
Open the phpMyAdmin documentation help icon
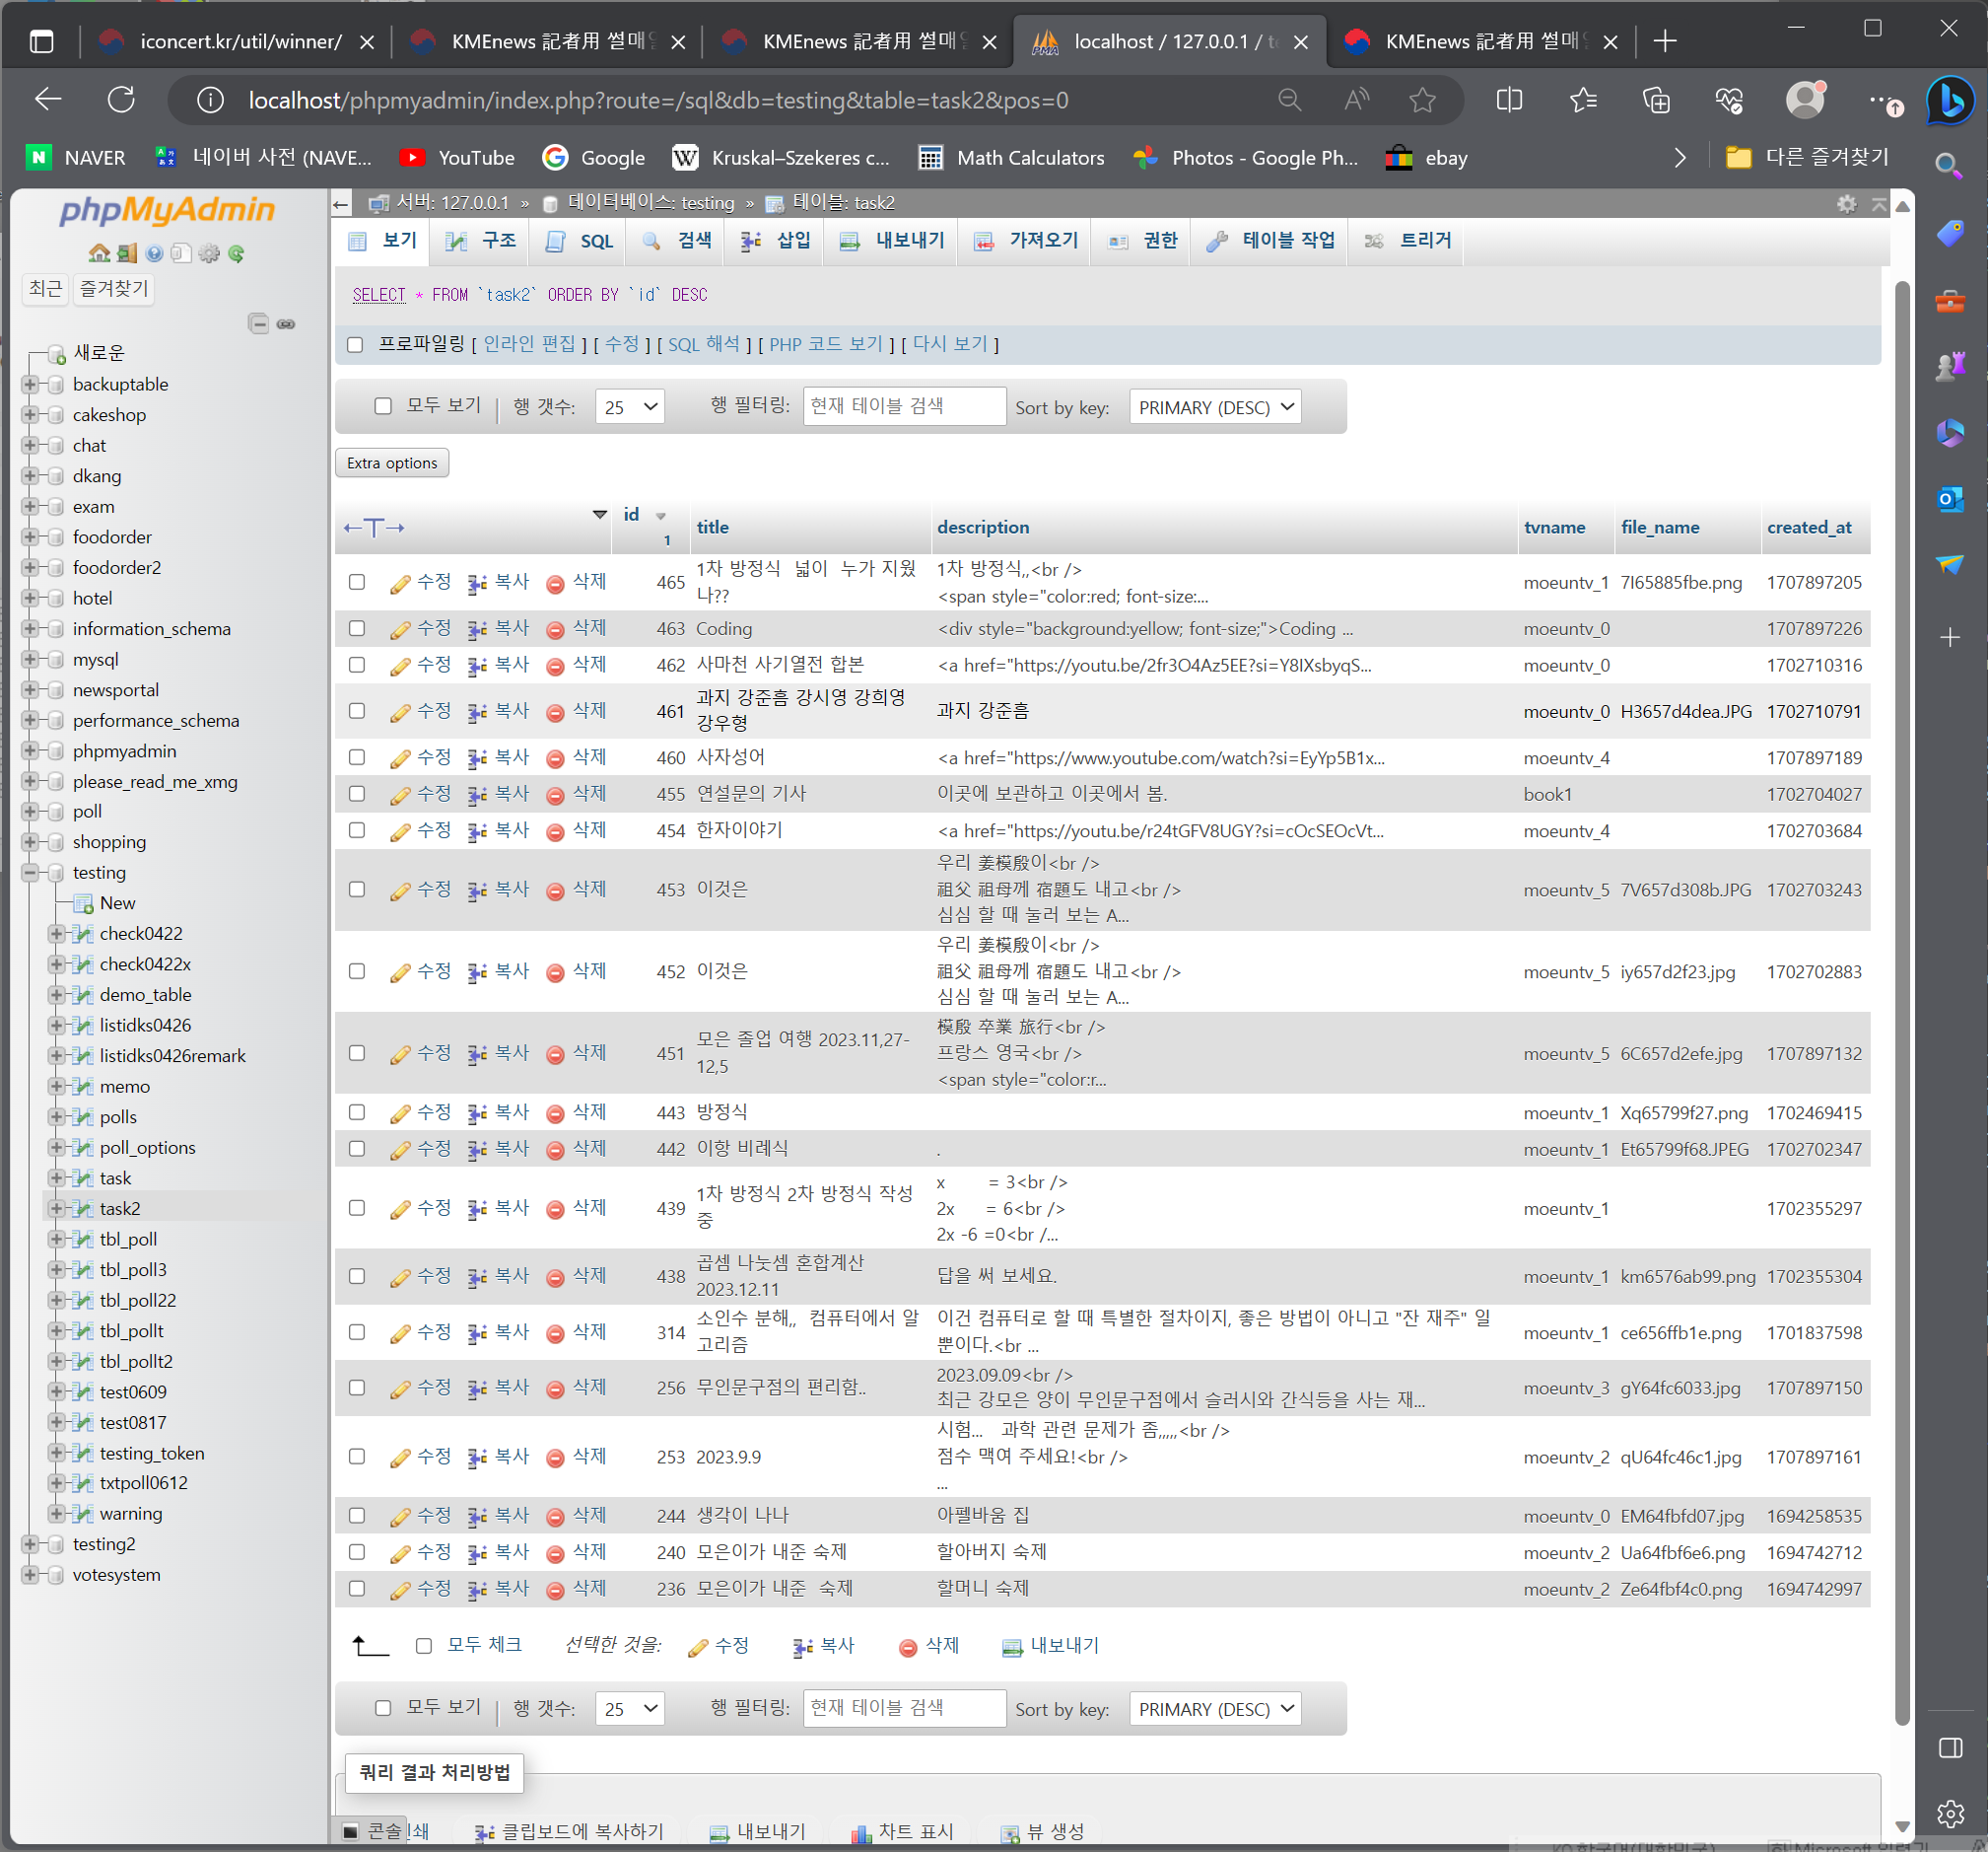point(154,254)
